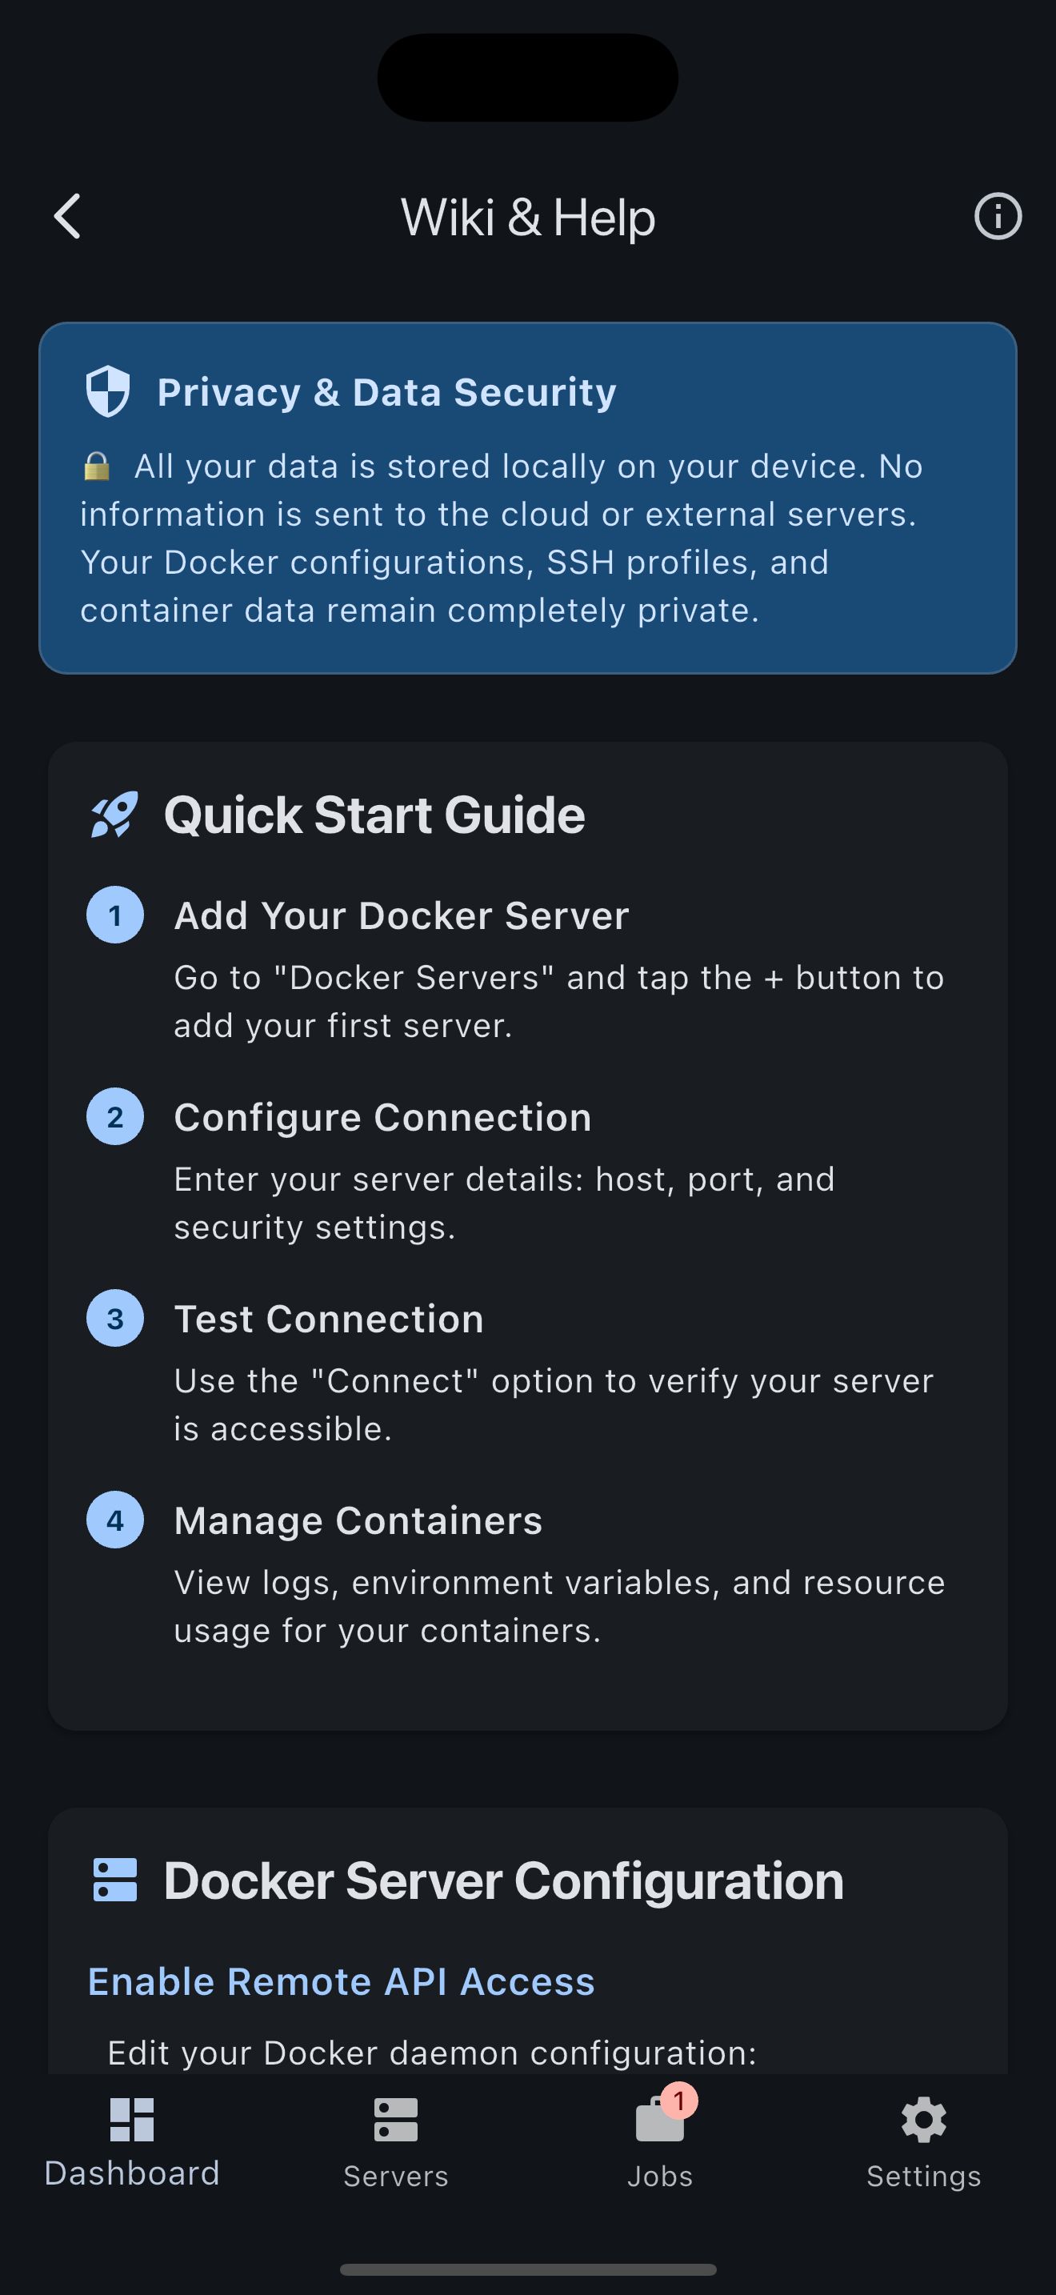Tap the Add Your Docker Server step

(x=401, y=916)
